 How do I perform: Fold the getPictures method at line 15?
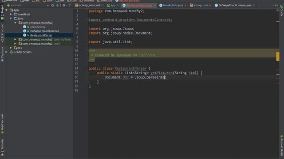click(87, 73)
